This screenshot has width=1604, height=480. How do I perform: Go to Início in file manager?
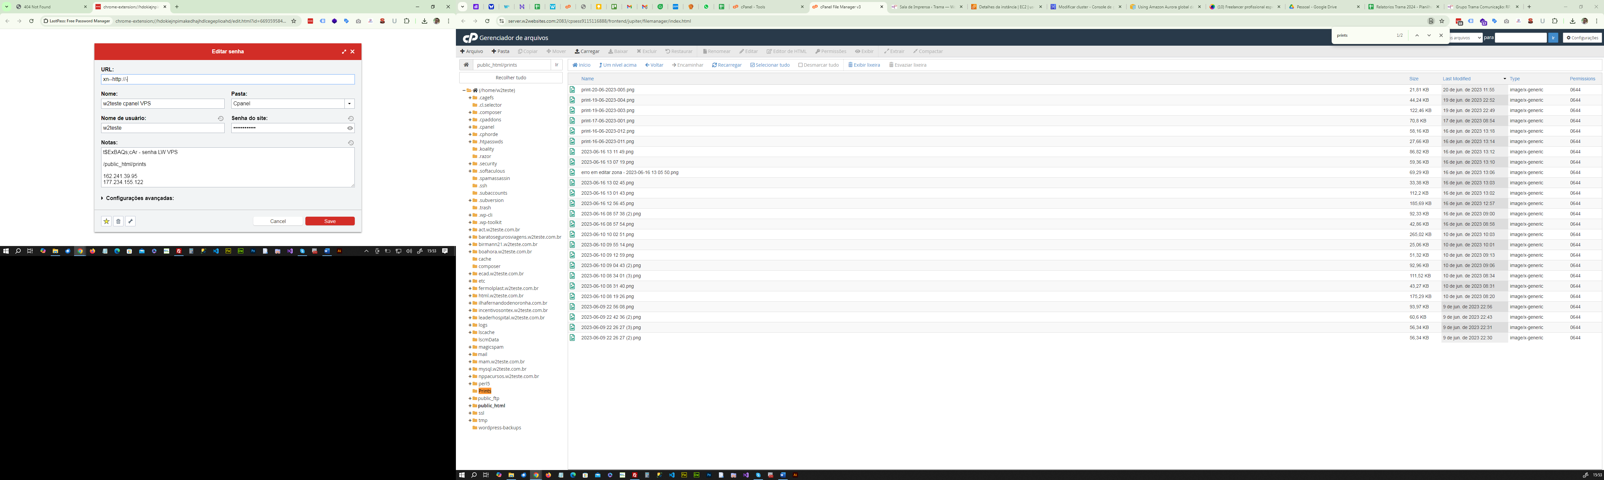582,65
